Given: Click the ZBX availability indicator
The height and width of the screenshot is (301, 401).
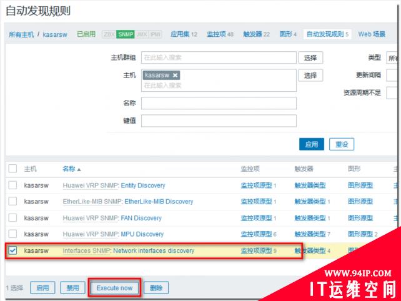Looking at the screenshot, I should tap(109, 34).
